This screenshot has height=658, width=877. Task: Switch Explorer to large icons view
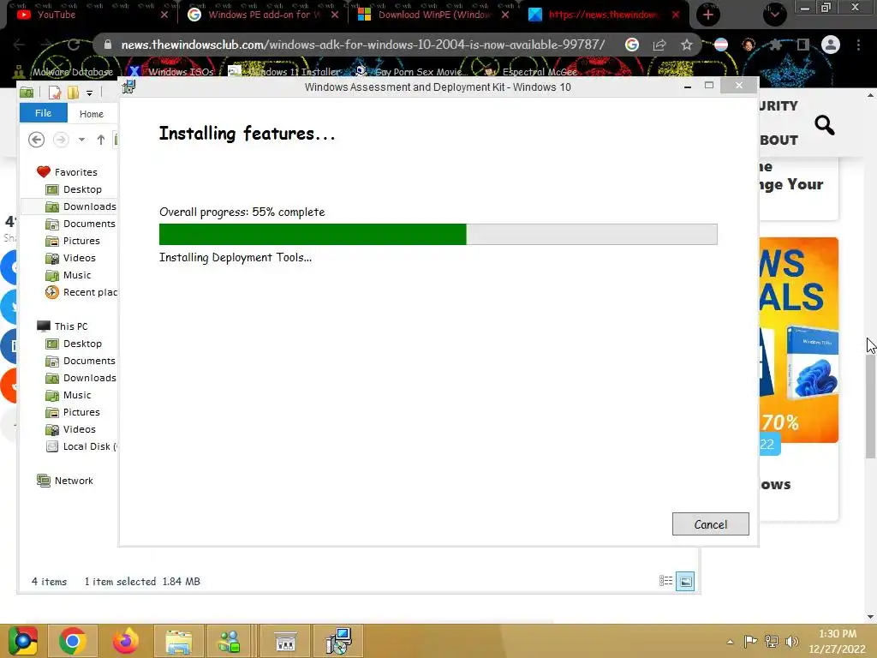685,582
